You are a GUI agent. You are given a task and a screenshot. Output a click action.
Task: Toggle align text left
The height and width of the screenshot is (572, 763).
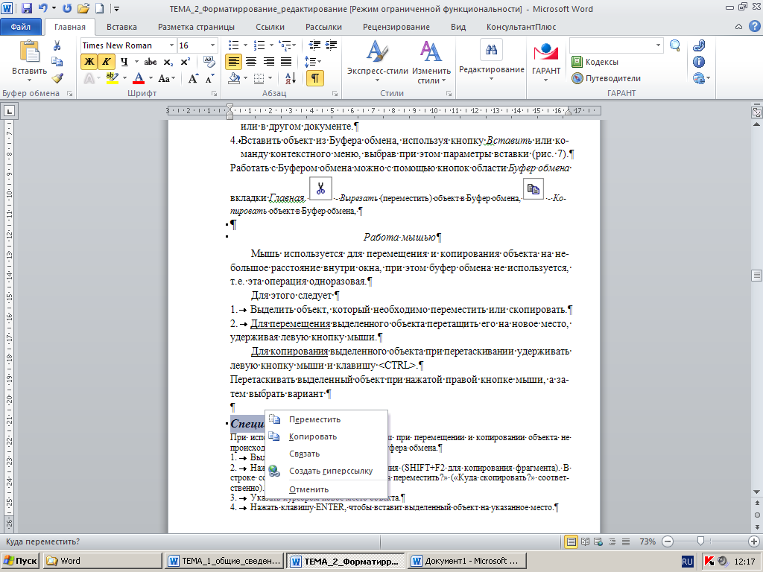point(233,62)
